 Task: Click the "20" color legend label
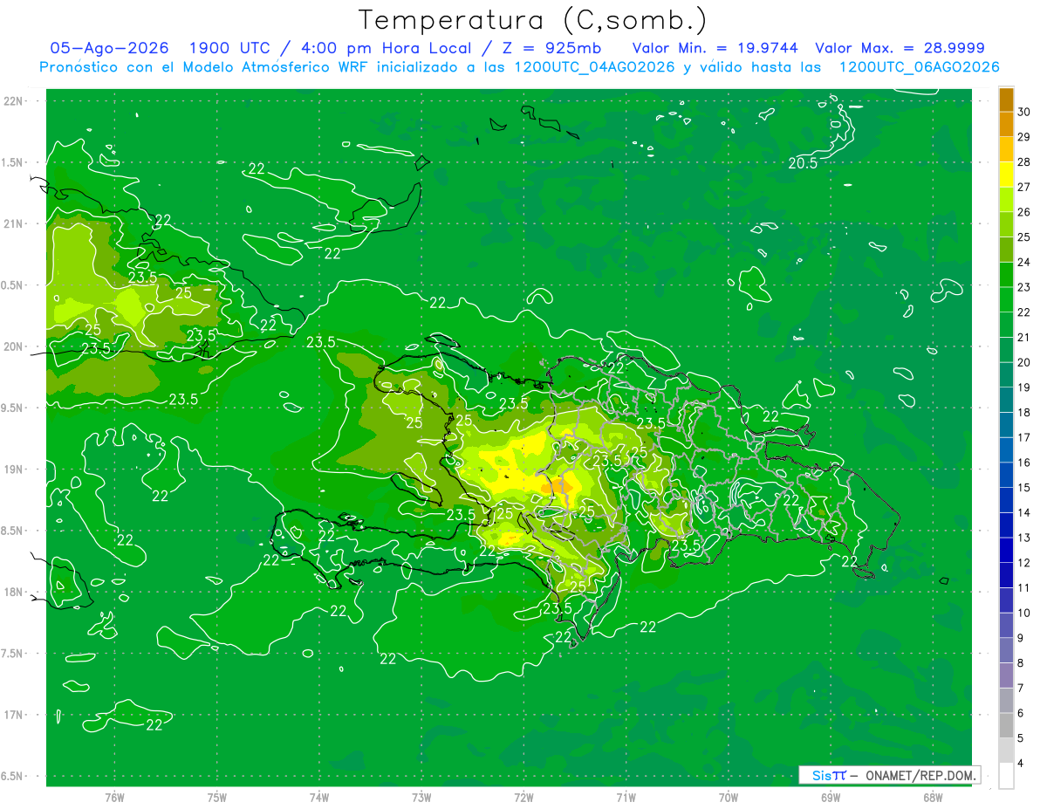pos(1024,362)
